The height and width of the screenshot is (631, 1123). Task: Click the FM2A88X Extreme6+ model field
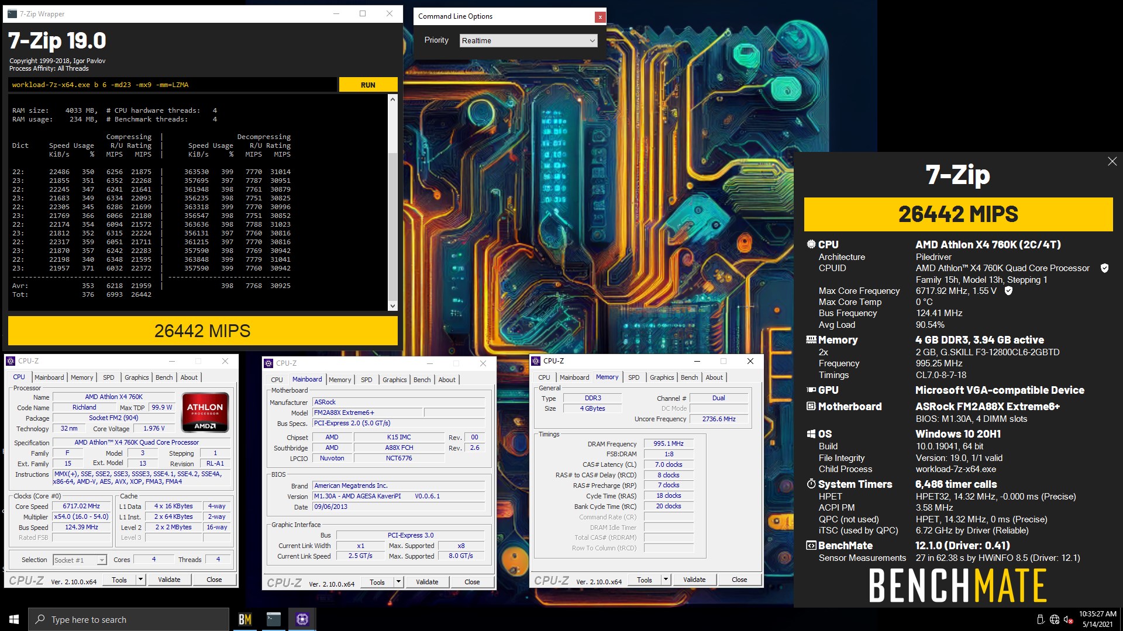367,412
